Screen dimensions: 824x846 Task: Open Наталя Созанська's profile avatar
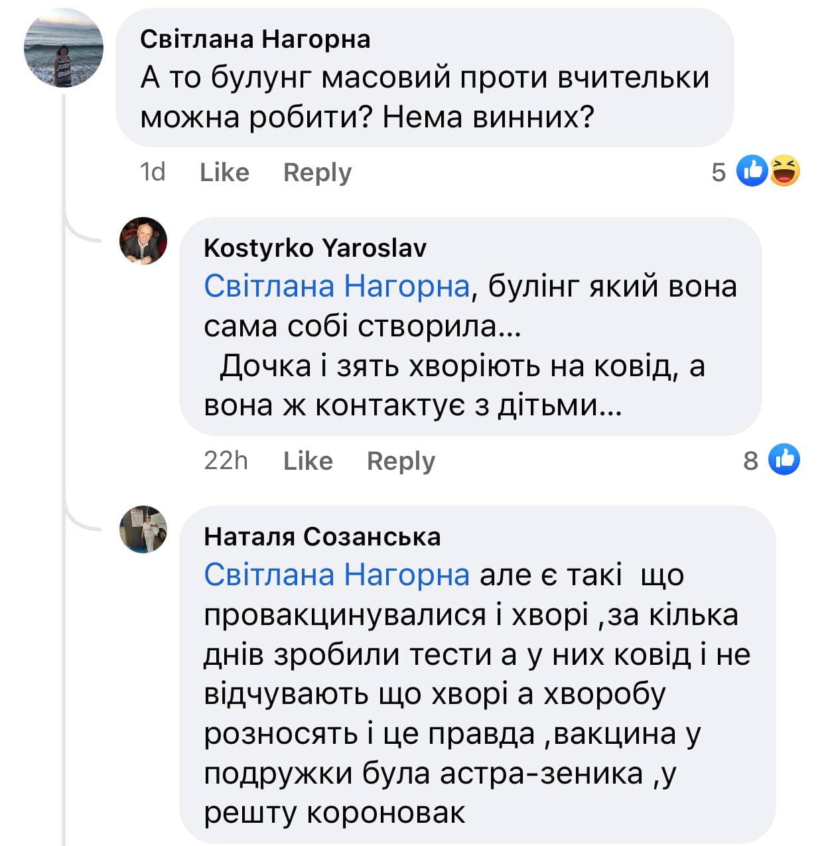(x=143, y=529)
